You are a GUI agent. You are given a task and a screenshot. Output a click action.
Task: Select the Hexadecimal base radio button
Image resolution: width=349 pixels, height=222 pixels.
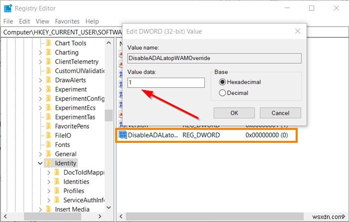[x=222, y=82]
